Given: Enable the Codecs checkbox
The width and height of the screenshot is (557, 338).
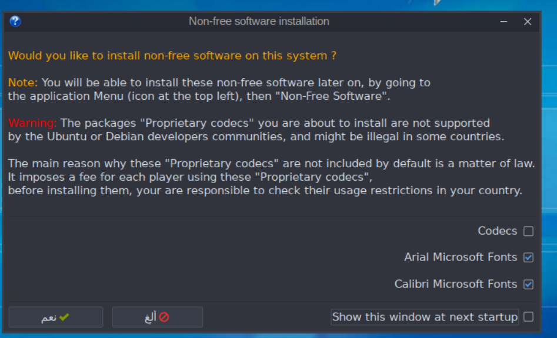Looking at the screenshot, I should click(530, 231).
